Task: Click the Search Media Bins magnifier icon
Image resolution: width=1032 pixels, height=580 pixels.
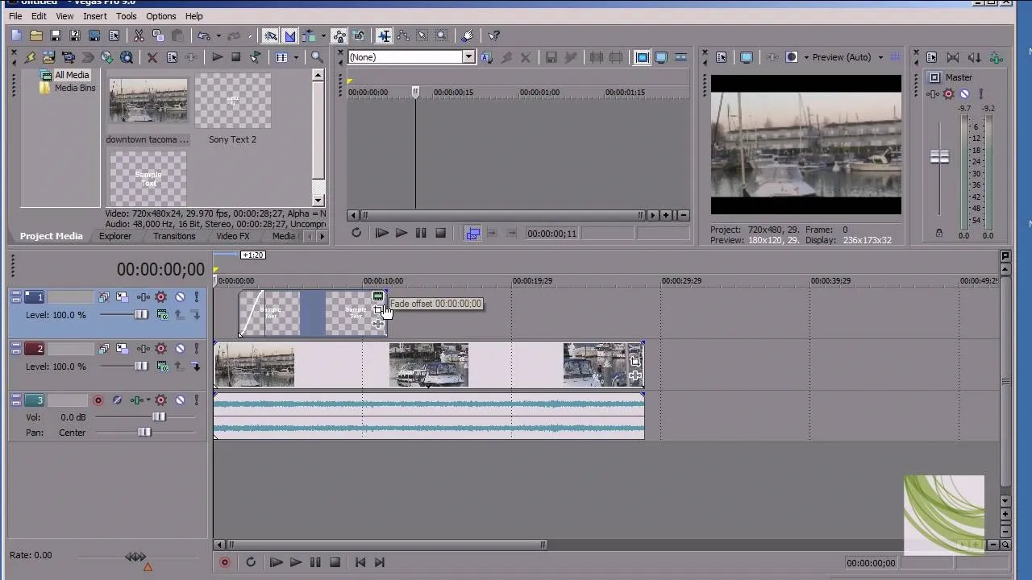Action: click(x=317, y=57)
